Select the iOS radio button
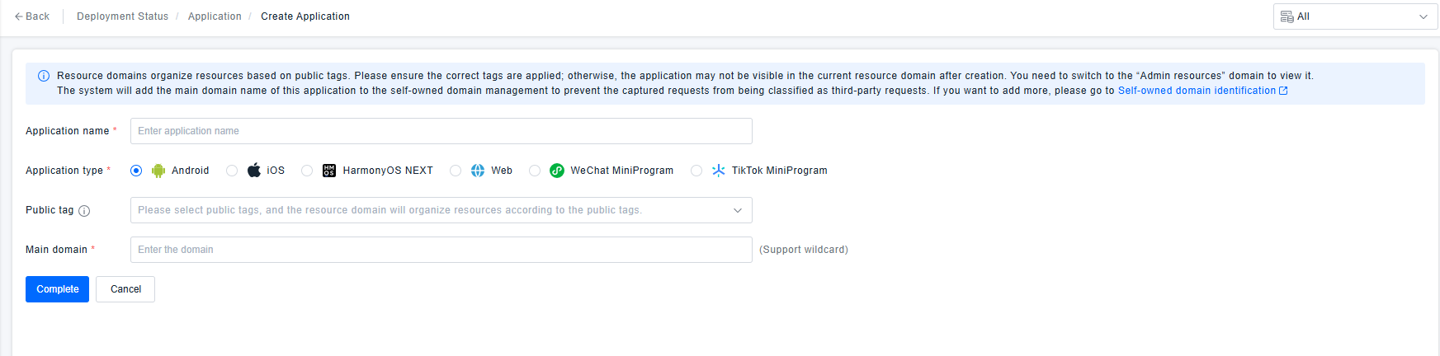This screenshot has width=1440, height=356. click(232, 171)
